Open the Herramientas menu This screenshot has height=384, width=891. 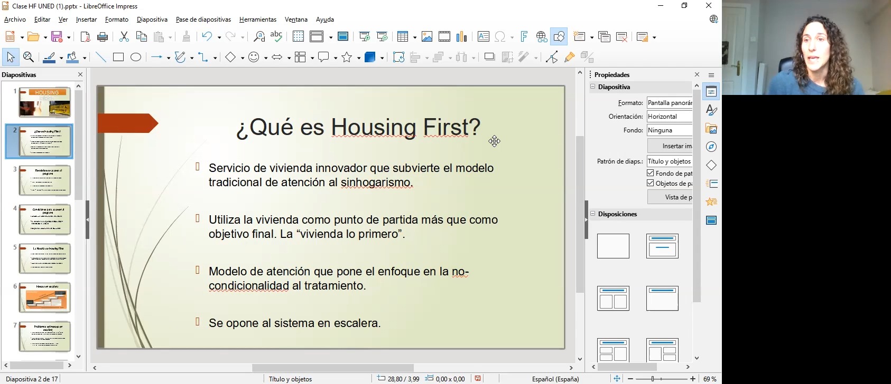coord(257,20)
